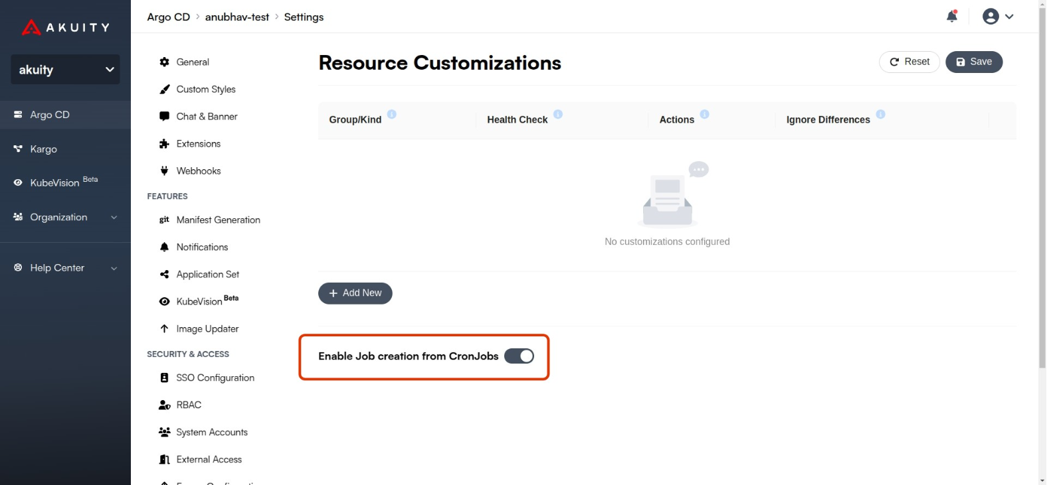Open the akuity organization dropdown
The height and width of the screenshot is (485, 1047).
pyautogui.click(x=65, y=70)
